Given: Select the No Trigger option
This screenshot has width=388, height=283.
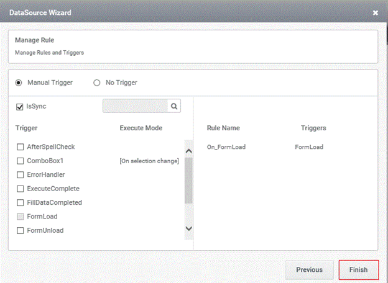Looking at the screenshot, I should point(97,83).
